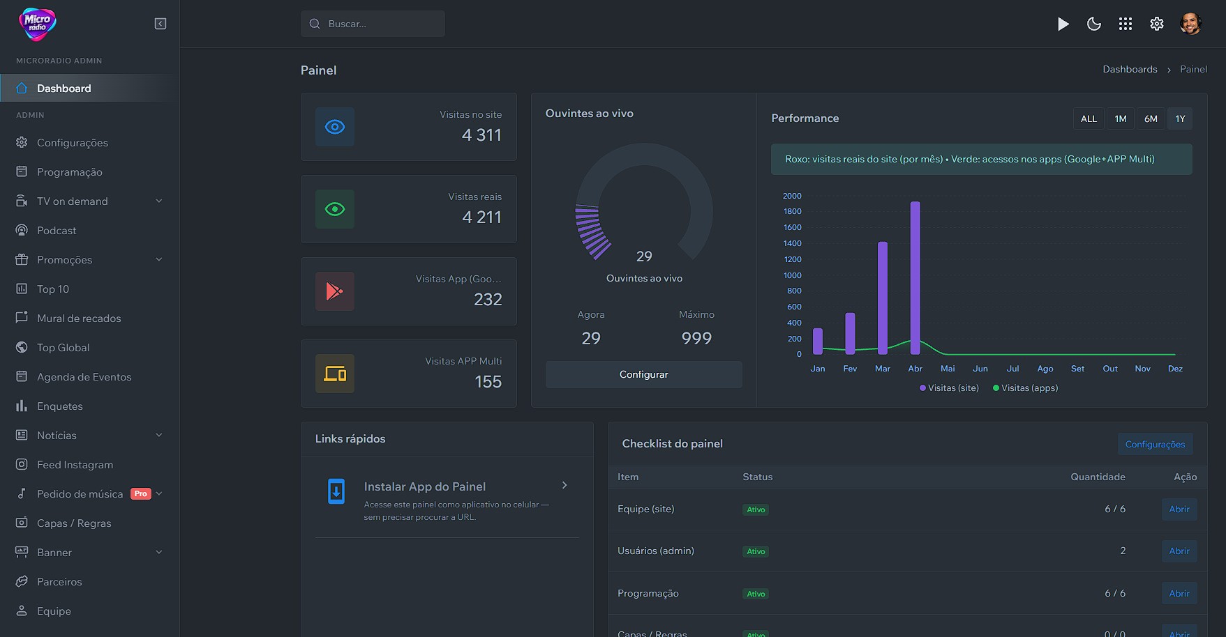
Task: Click Abrir for Usuários (admin) row
Action: tap(1179, 551)
